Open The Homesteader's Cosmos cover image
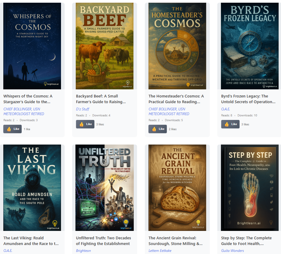The height and width of the screenshot is (254, 281). [x=177, y=46]
